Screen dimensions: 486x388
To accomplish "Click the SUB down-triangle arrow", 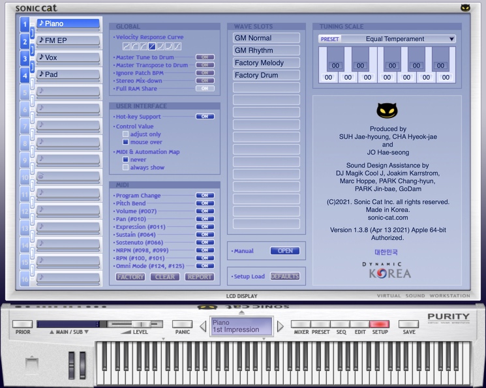I will coord(87,332).
